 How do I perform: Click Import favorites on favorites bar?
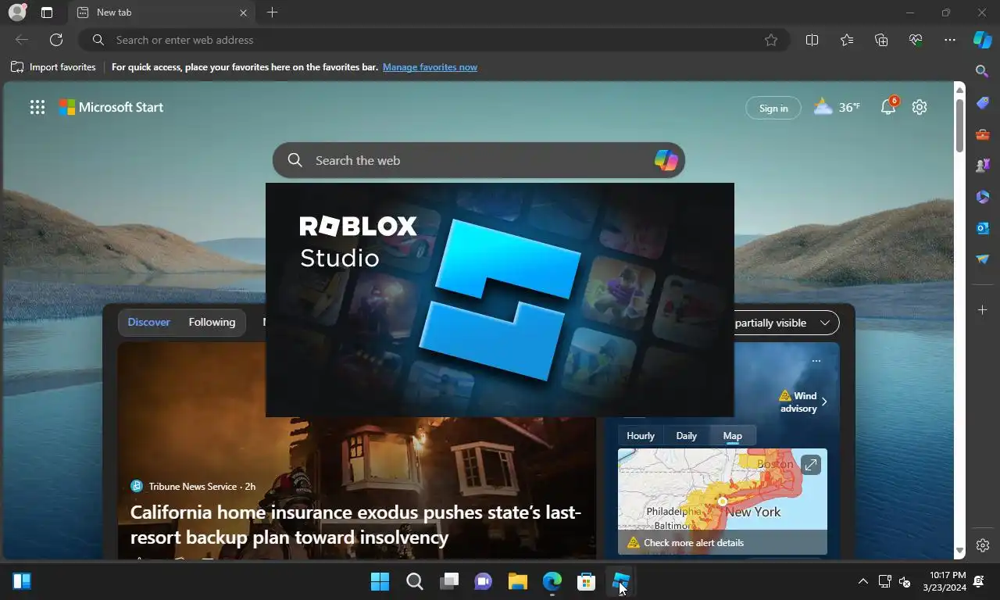53,67
